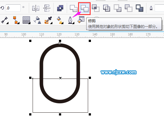The height and width of the screenshot is (123, 164).
Task: Select the Transparency wine glass tool
Action: [x=37, y=20]
